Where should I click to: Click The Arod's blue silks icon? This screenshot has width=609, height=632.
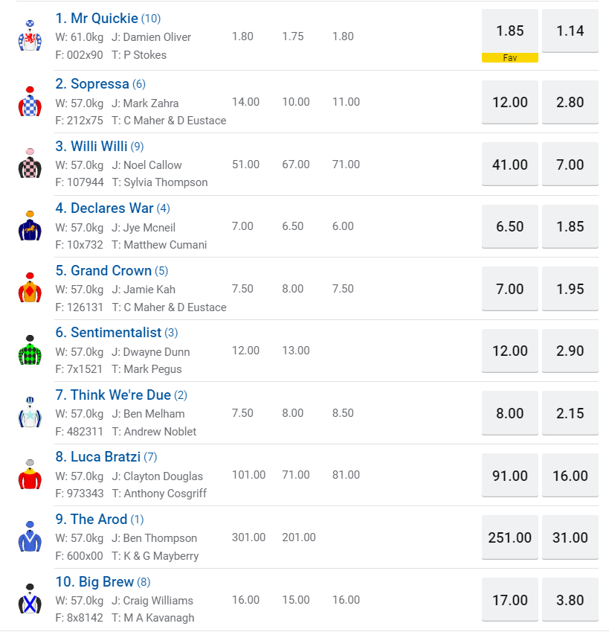click(x=30, y=537)
